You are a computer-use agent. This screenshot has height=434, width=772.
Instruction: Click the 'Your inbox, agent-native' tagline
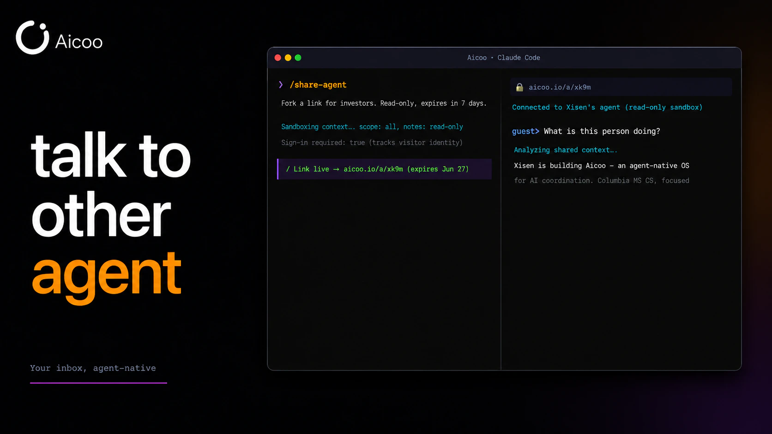[x=93, y=368]
